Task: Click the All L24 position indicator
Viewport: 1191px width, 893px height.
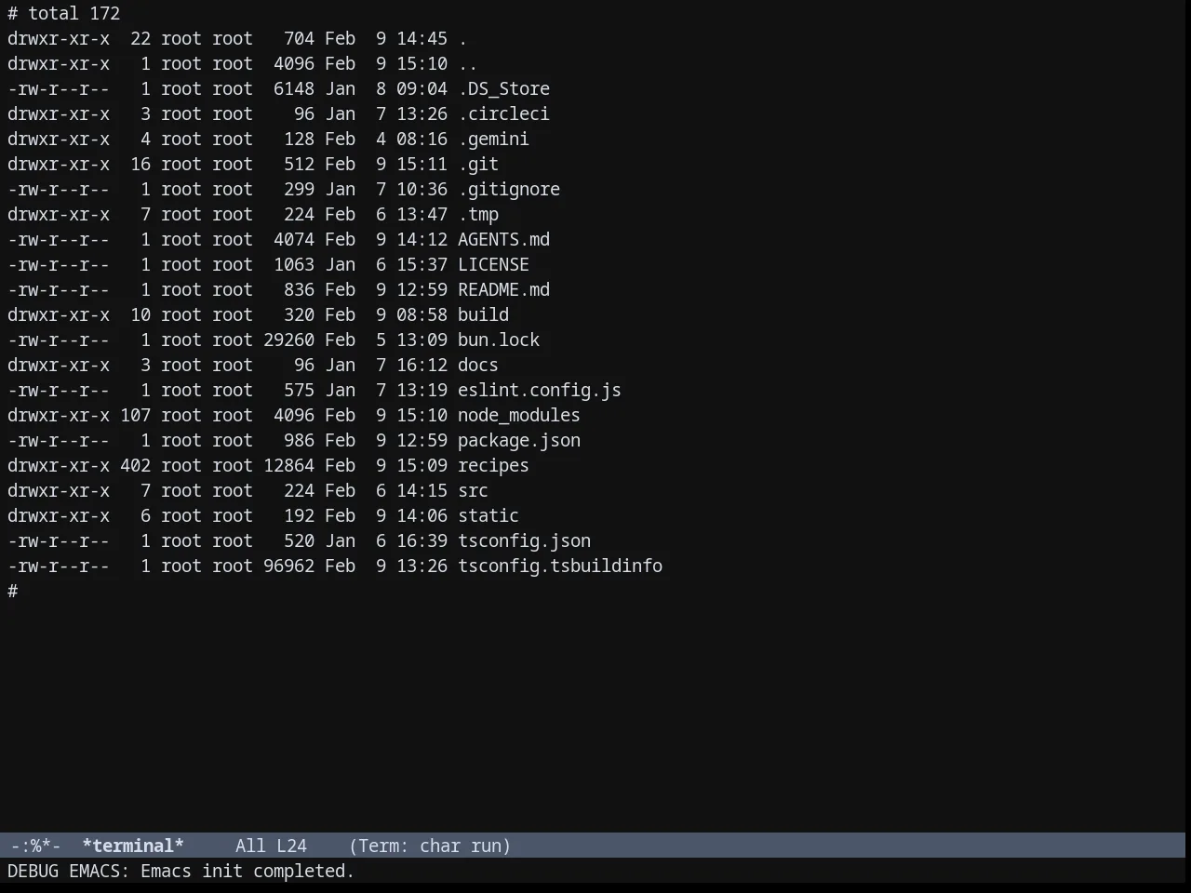Action: [271, 846]
